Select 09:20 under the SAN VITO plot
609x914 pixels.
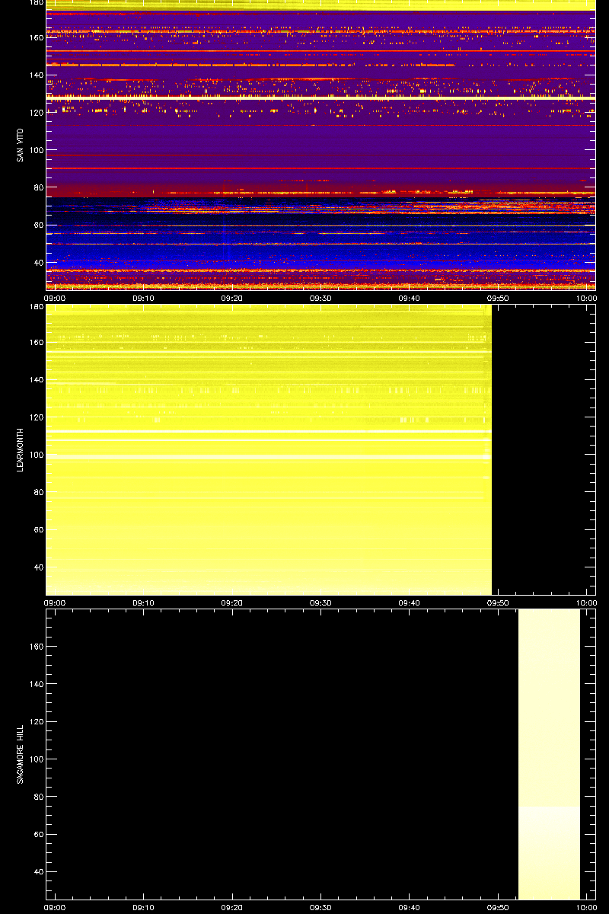tap(232, 299)
